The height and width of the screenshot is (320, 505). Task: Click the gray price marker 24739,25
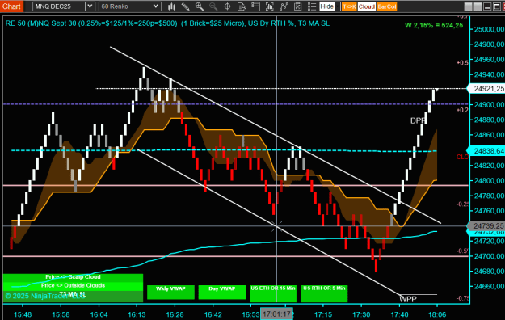486,226
